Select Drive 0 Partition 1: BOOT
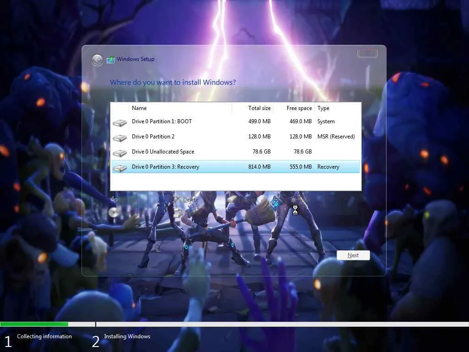This screenshot has height=352, width=469. (x=236, y=121)
